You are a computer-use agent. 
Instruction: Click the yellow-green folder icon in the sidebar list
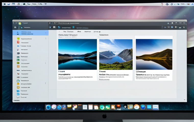[18, 39]
